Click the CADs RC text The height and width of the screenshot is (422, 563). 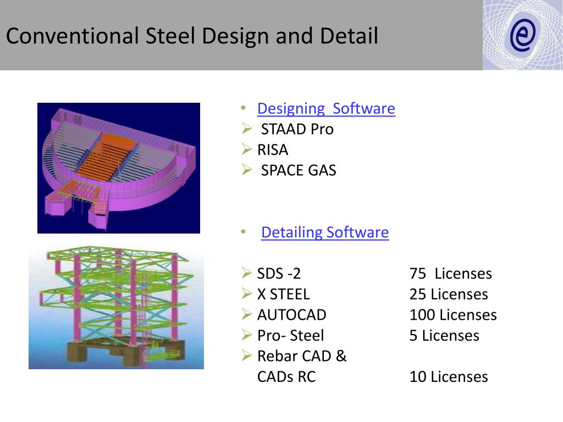[286, 377]
